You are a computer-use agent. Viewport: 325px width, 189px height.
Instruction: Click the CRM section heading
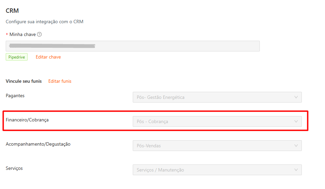pos(12,11)
